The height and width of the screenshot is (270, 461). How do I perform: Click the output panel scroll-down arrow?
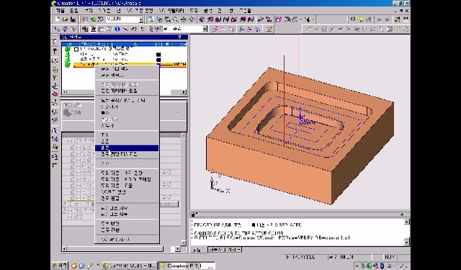[407, 242]
